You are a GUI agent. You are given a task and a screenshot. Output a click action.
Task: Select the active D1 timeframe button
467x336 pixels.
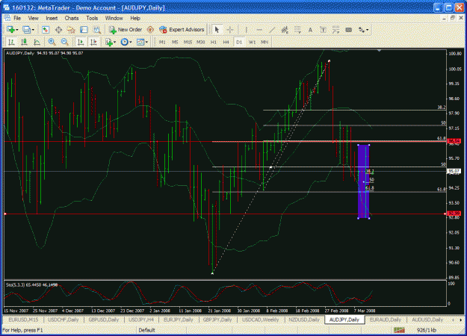(x=239, y=42)
